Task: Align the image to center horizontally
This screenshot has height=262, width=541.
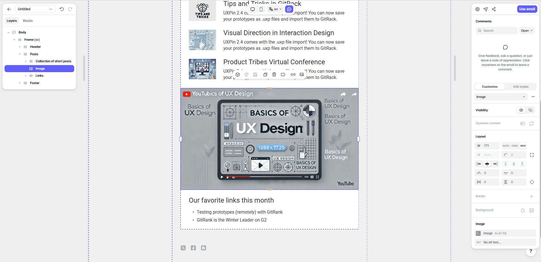Action: (x=487, y=164)
